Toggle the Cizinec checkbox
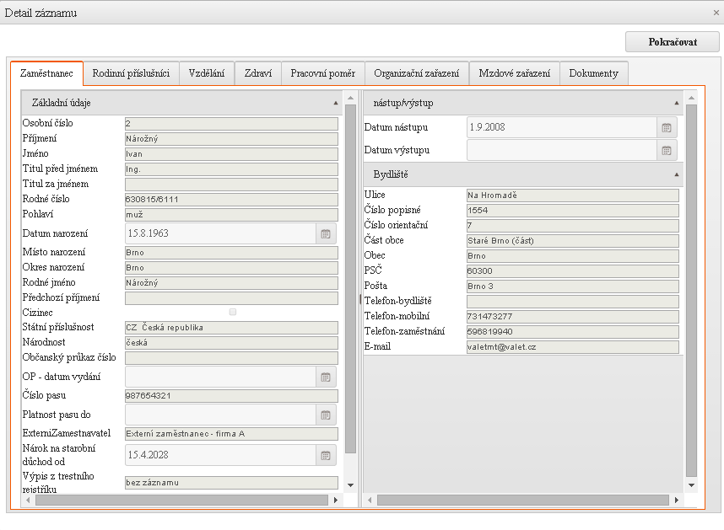 tap(233, 313)
